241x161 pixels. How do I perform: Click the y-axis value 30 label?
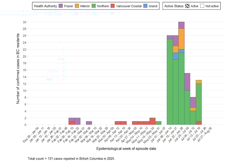24,22
